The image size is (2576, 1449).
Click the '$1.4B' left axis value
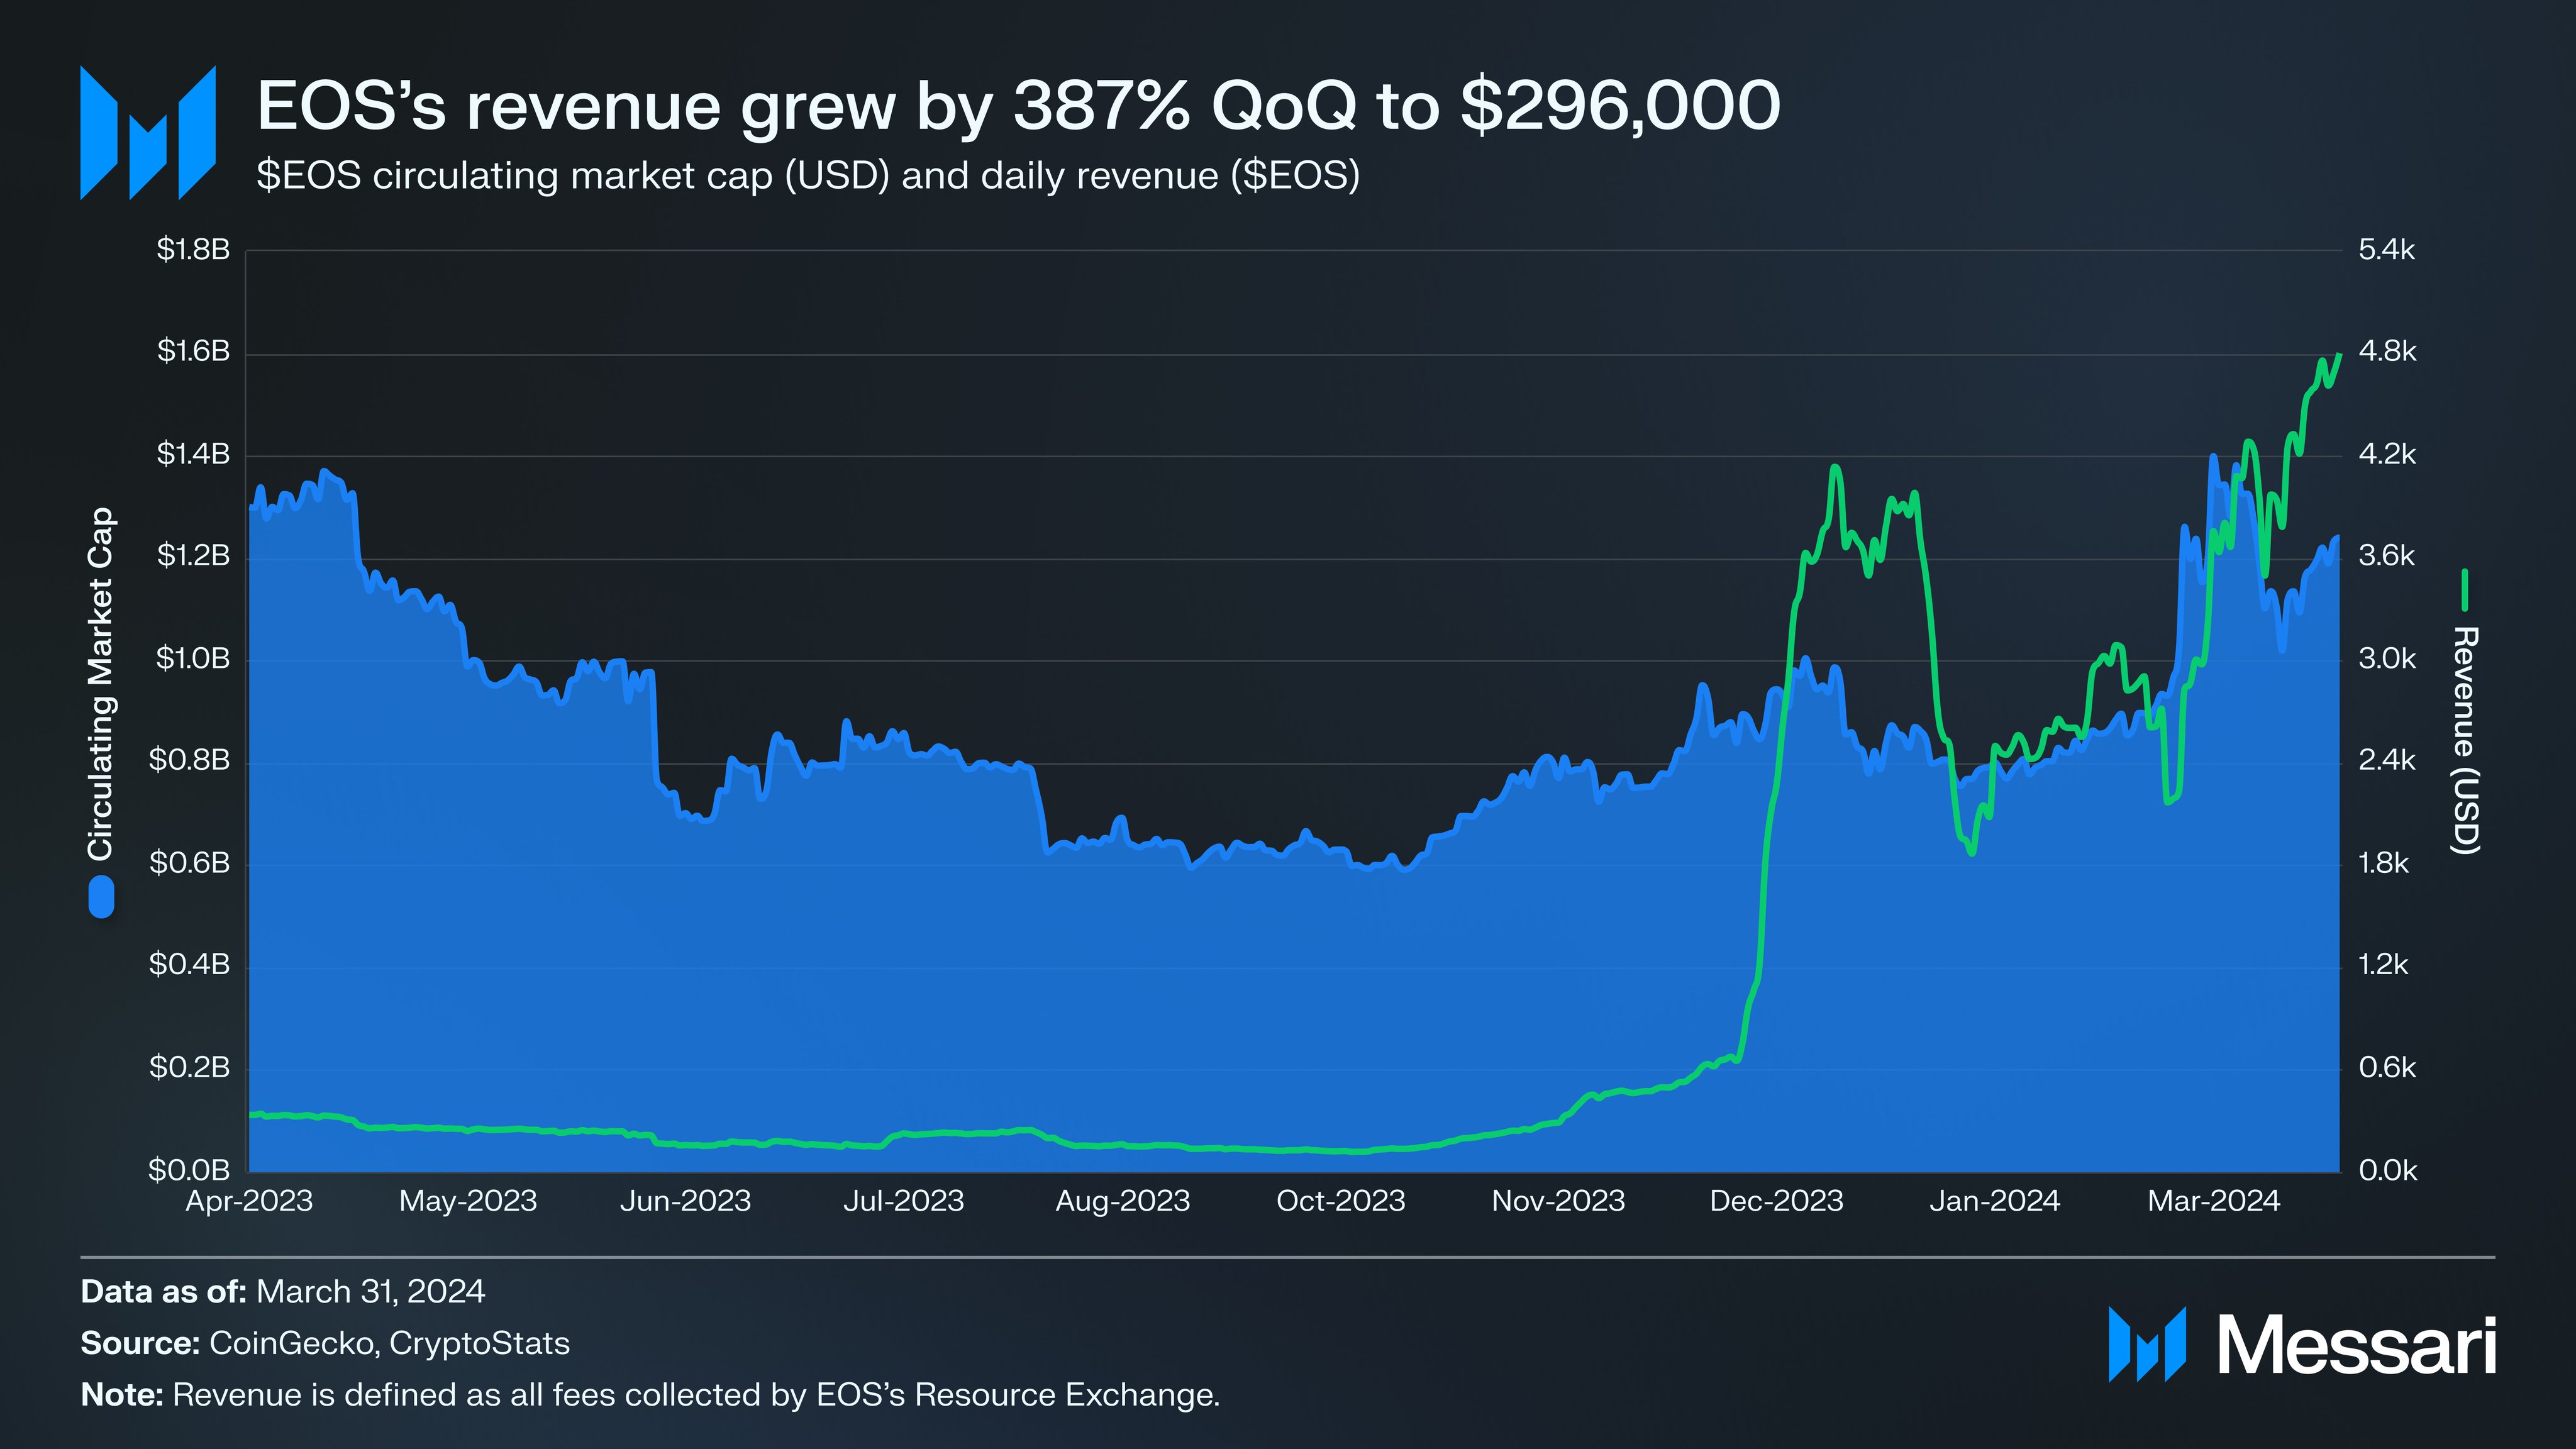coord(193,454)
